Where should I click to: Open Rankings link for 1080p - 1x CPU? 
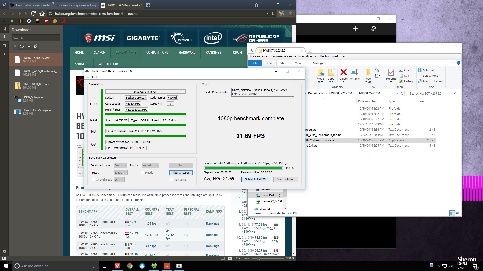pos(212,224)
